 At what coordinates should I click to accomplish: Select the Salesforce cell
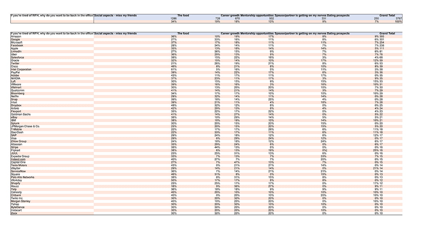pyautogui.click(x=18, y=57)
